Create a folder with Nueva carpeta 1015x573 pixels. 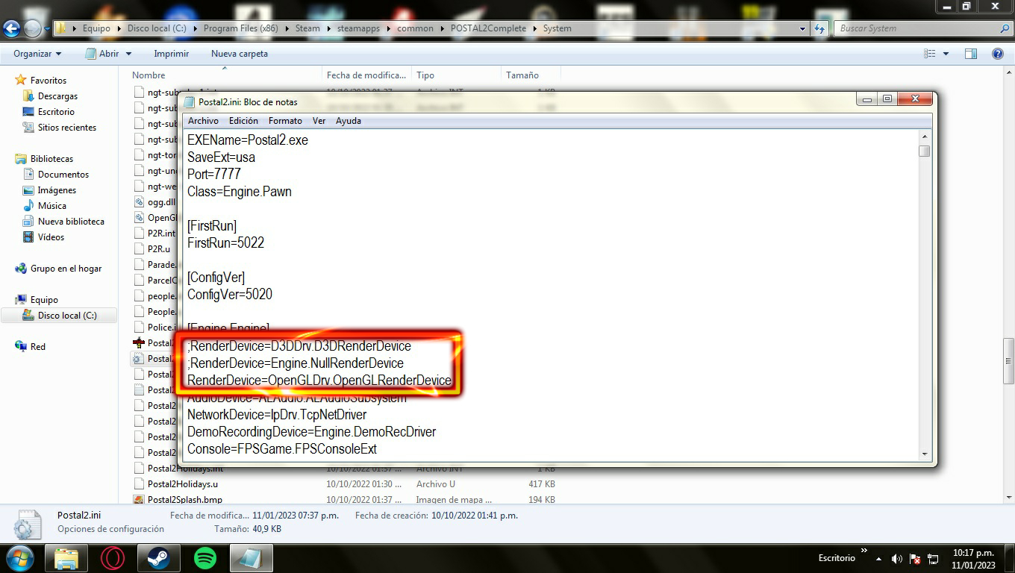point(240,54)
